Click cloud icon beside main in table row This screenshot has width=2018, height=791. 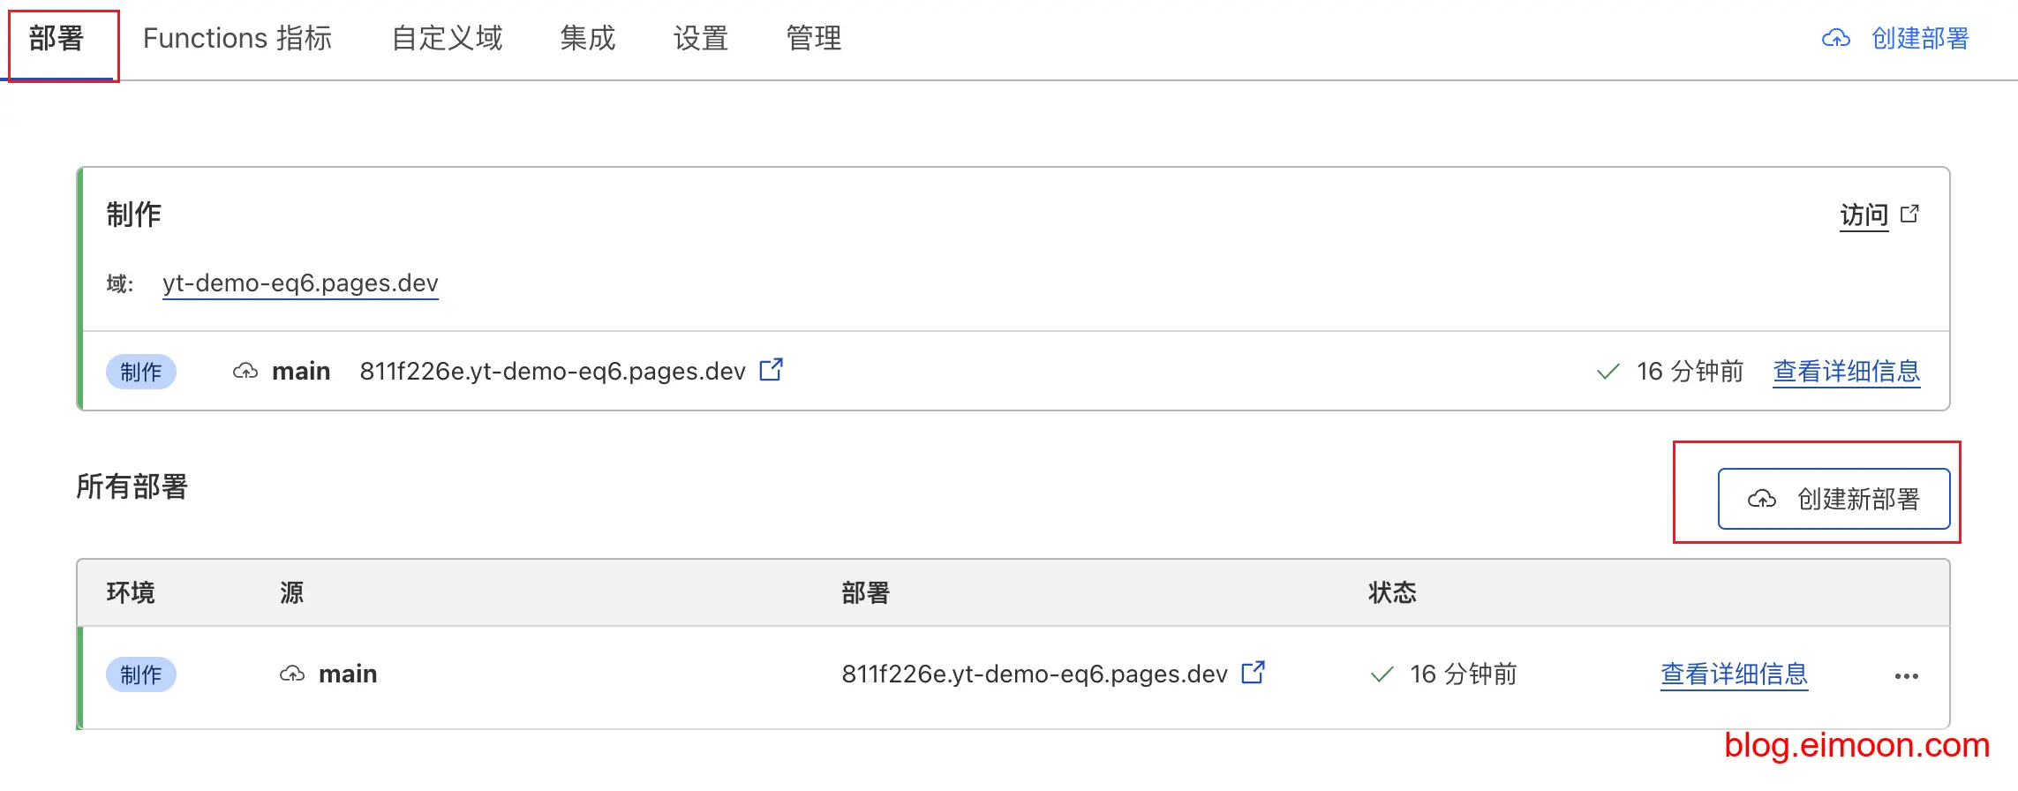(292, 674)
